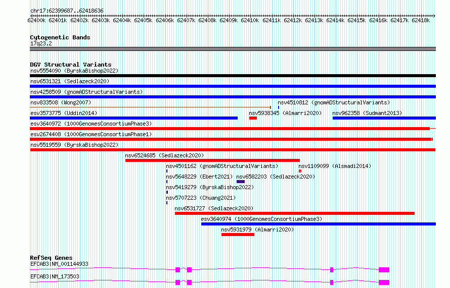
Task: Select nsv5419279 (ByrskaBishop2022) label
Action: click(x=210, y=187)
